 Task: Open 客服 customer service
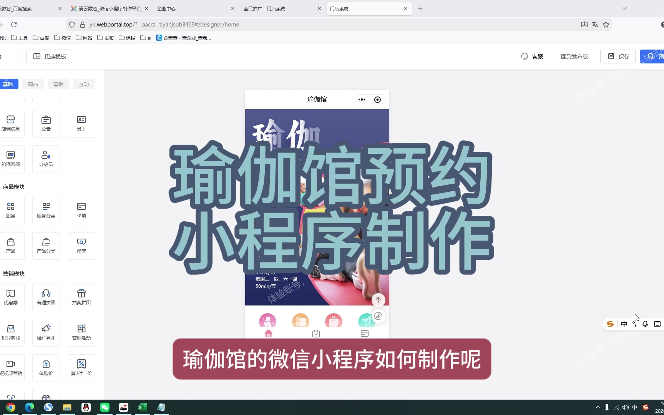click(x=532, y=56)
